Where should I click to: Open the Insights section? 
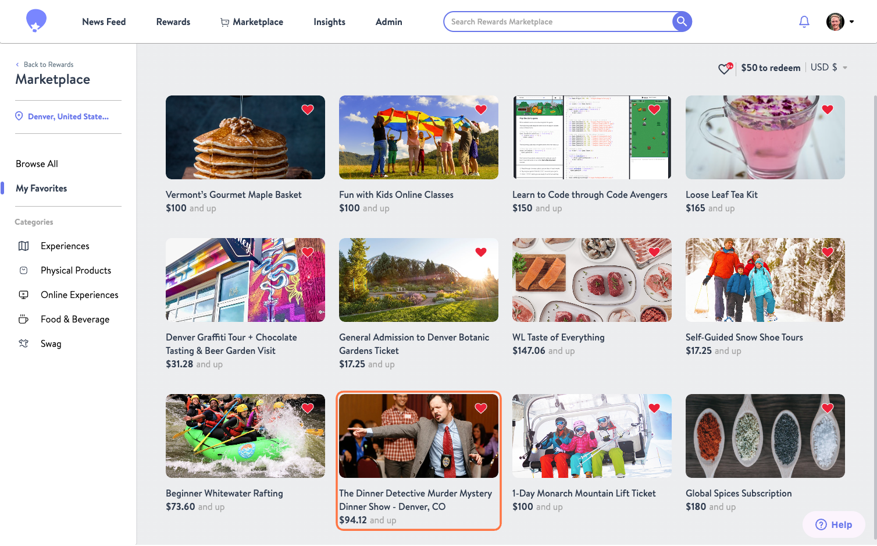click(329, 22)
